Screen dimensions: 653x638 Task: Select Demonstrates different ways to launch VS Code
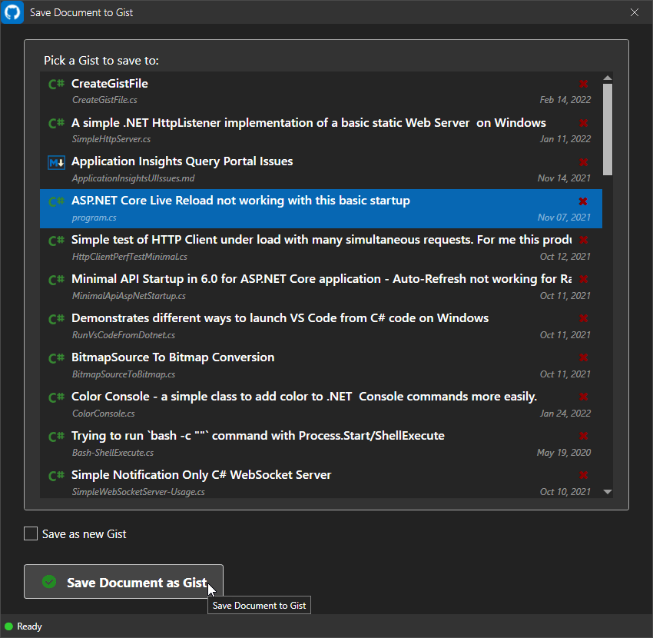pyautogui.click(x=280, y=318)
